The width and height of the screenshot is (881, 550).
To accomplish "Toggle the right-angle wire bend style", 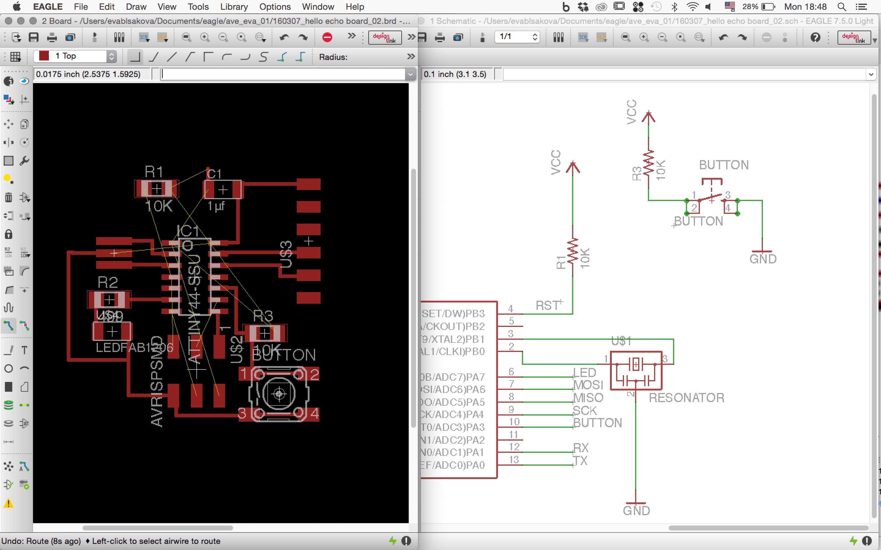I will 135,57.
